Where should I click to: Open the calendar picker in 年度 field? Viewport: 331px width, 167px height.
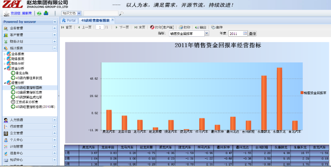[x=245, y=33]
